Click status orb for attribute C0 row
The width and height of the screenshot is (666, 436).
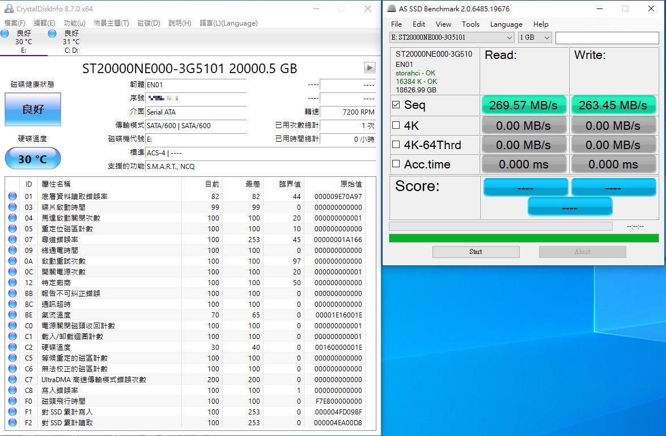coord(12,325)
